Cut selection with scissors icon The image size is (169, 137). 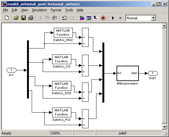41,18
